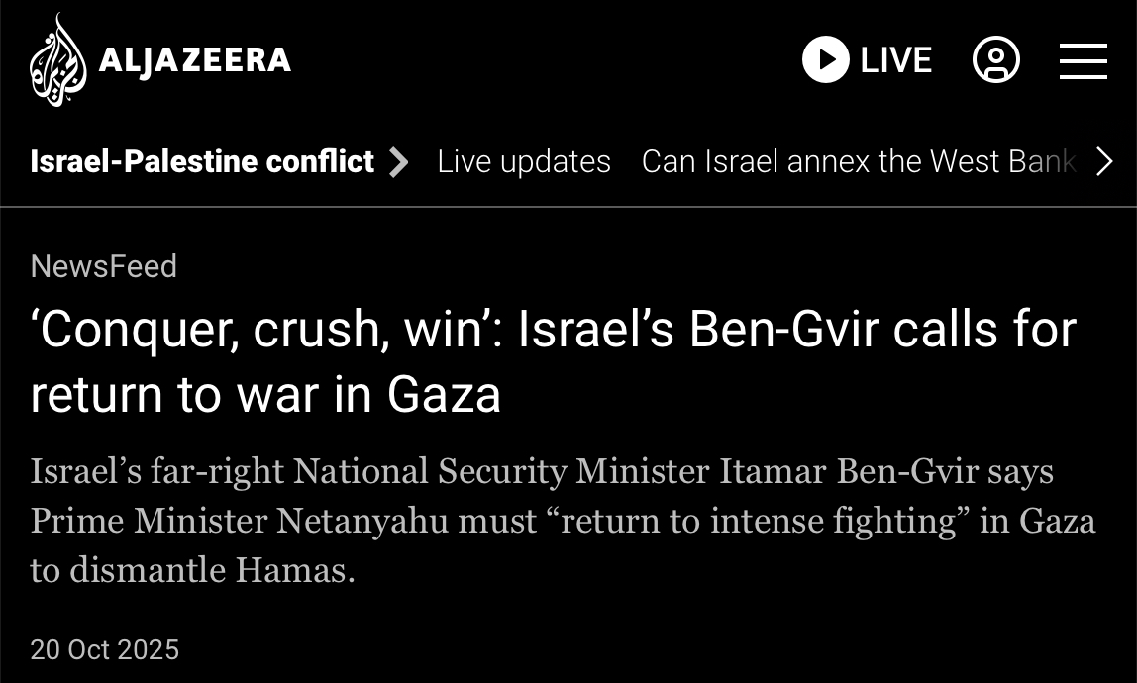Click the Al Jazeera flame logo emblem
Screen dimensions: 1137x683
pyautogui.click(x=57, y=60)
